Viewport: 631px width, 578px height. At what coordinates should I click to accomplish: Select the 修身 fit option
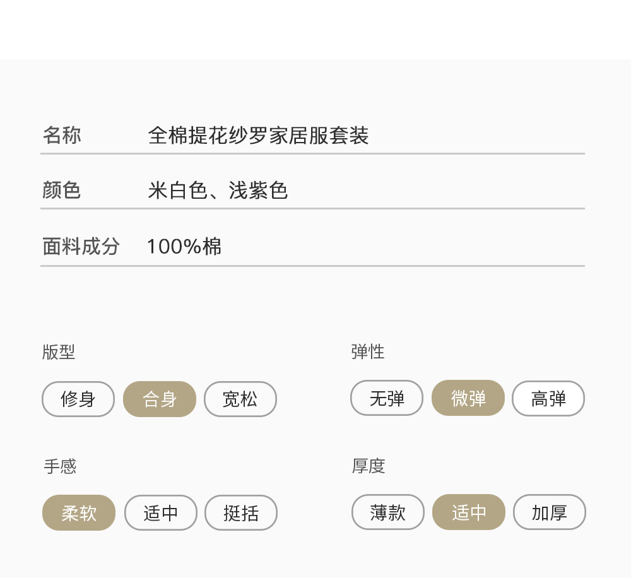[x=78, y=399]
